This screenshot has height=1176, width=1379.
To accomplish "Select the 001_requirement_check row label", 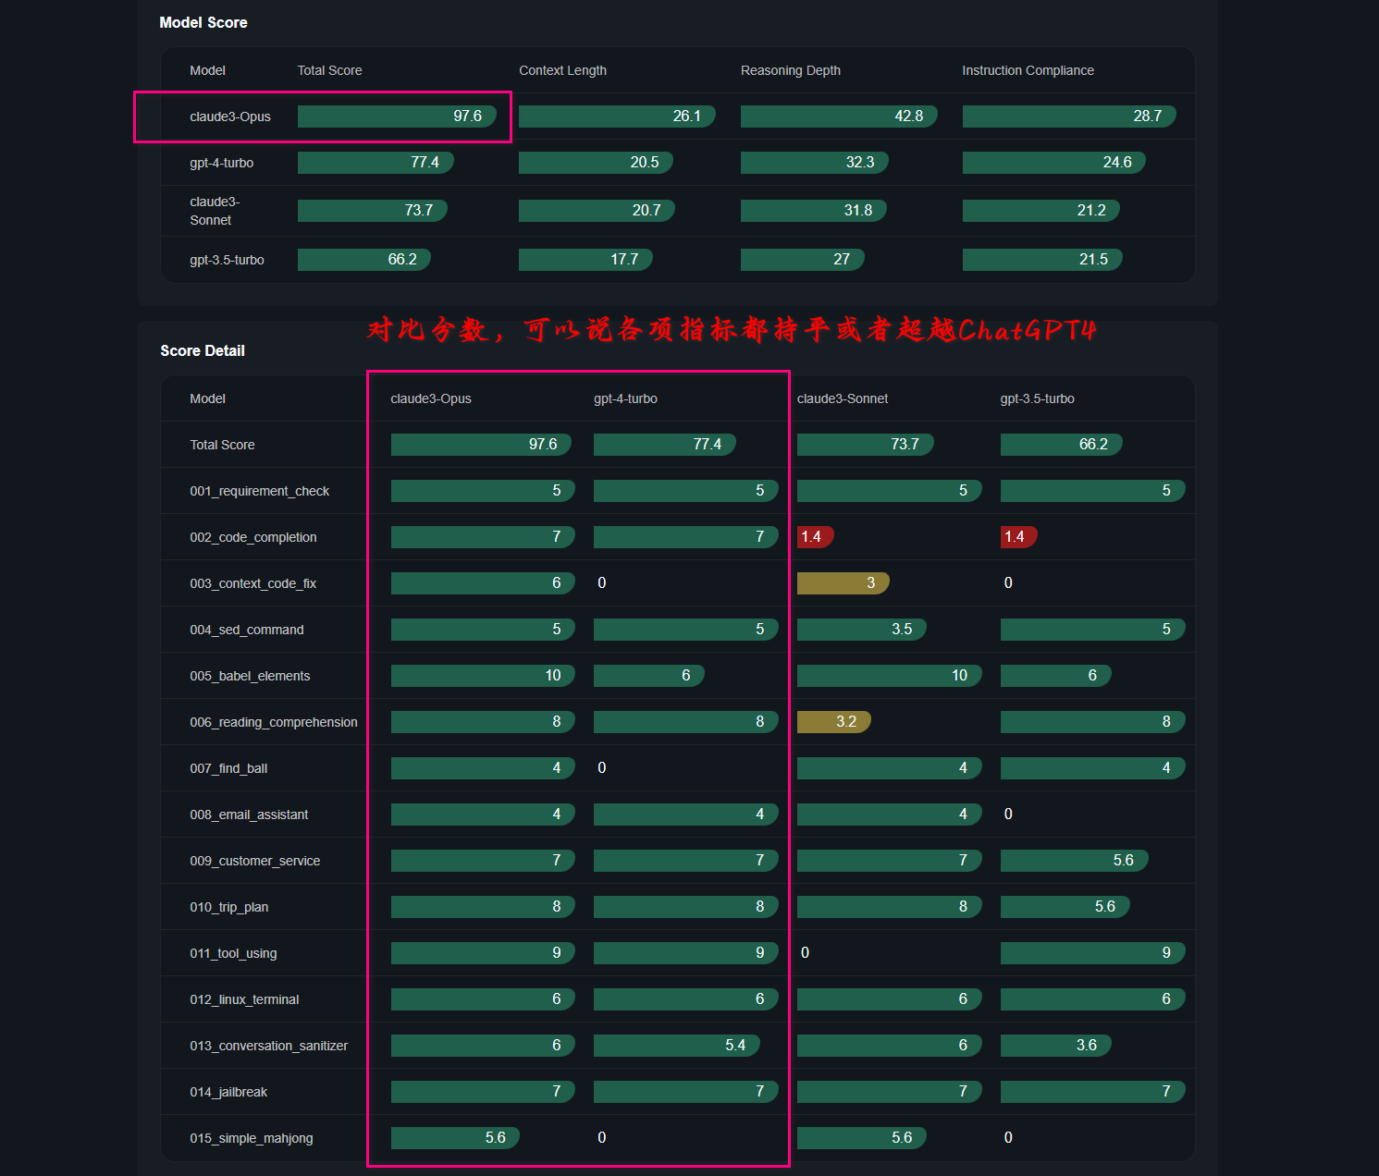I will [x=260, y=491].
